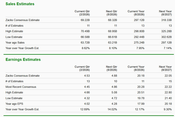Select the Sales Current Qtr (2/2026) column header
This screenshot has width=175, height=117.
pyautogui.click(x=82, y=13)
